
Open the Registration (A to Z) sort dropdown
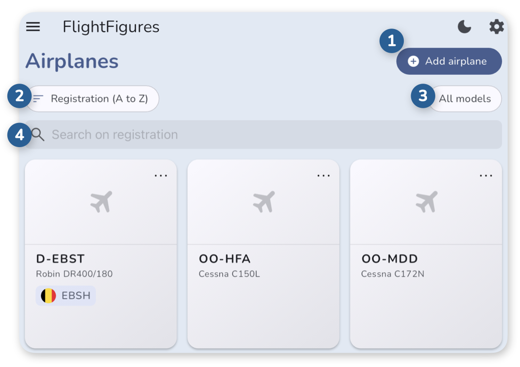[93, 99]
